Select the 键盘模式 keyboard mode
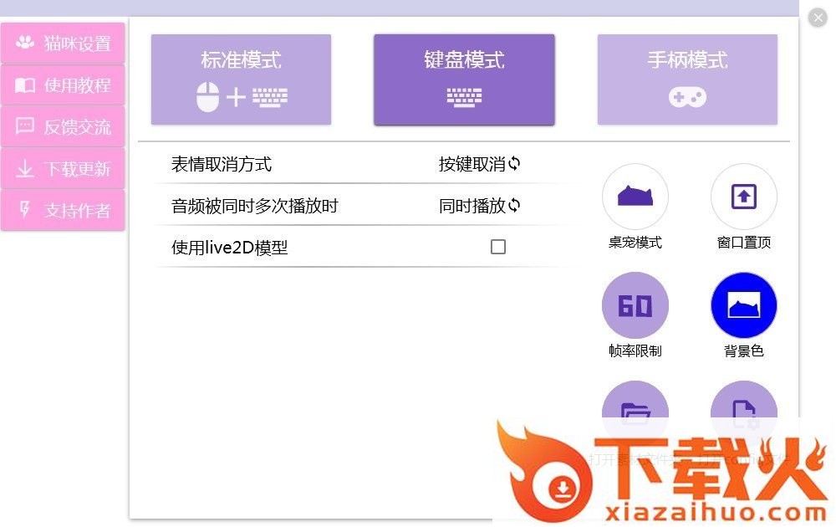The image size is (836, 527). (464, 79)
